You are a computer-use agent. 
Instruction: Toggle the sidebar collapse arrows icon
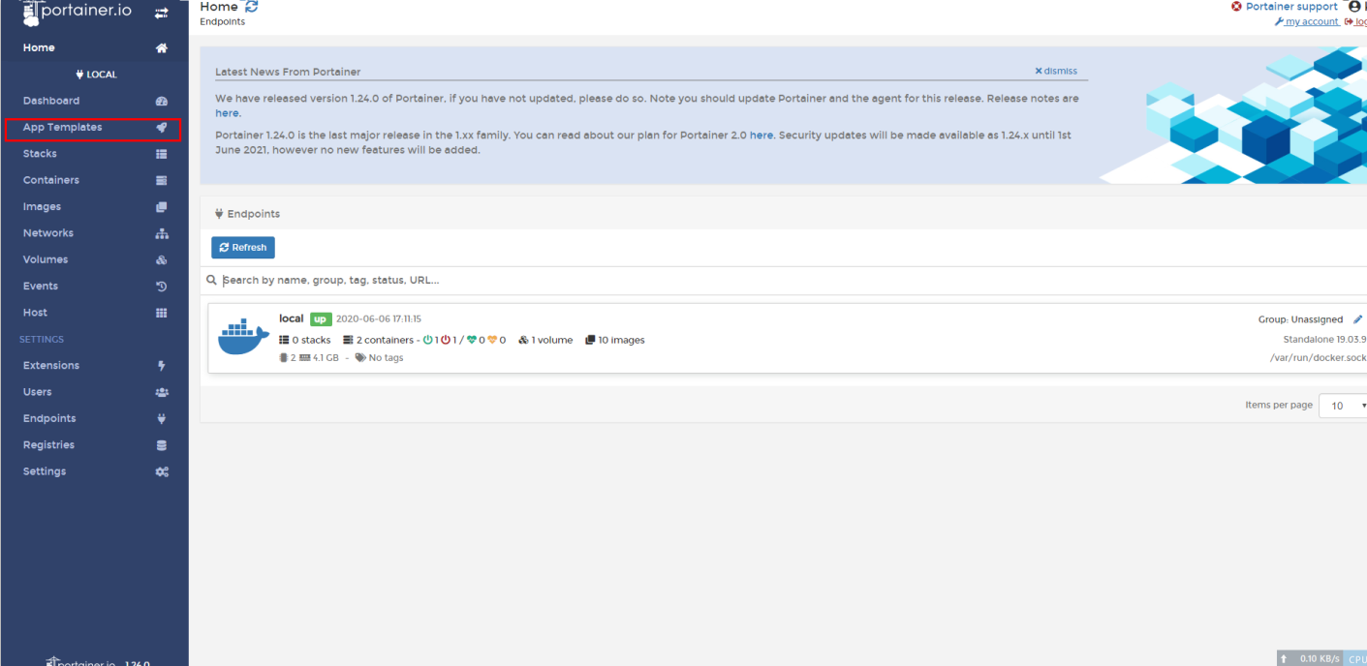(162, 13)
